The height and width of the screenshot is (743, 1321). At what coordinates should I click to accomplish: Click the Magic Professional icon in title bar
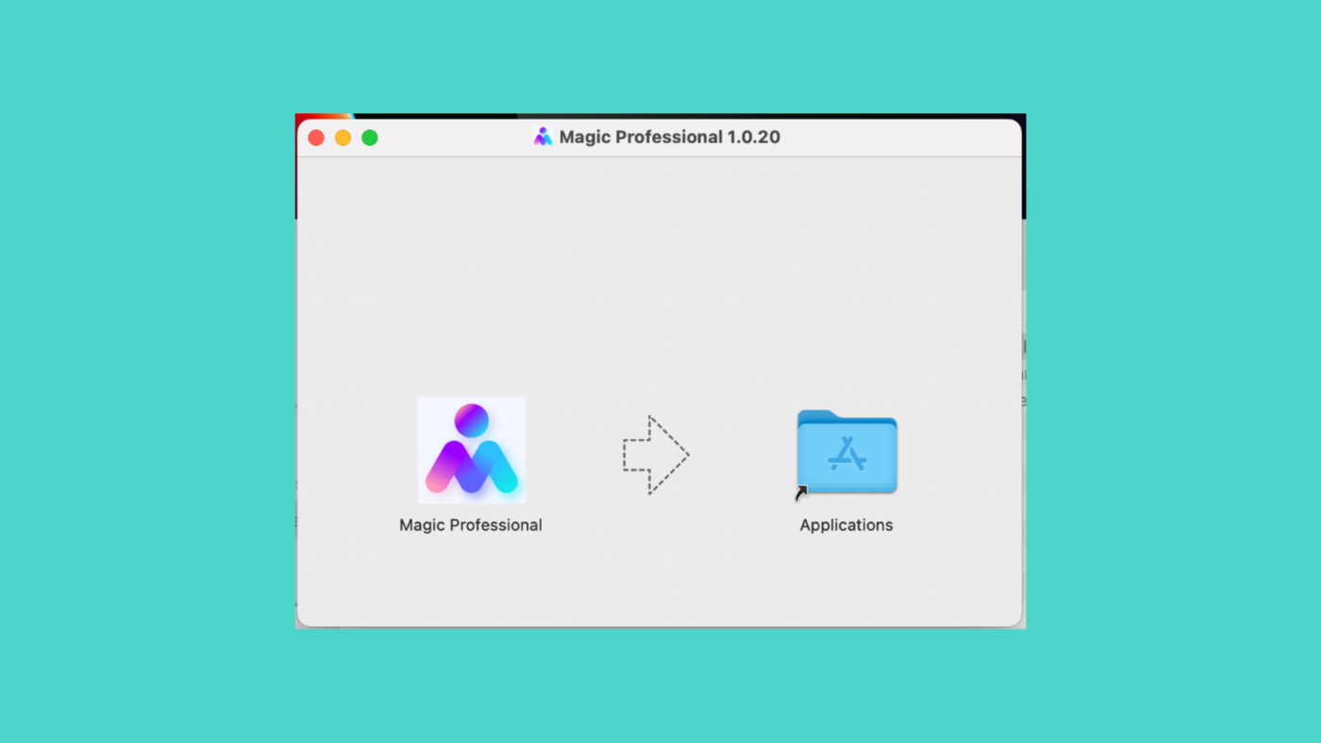pyautogui.click(x=543, y=137)
